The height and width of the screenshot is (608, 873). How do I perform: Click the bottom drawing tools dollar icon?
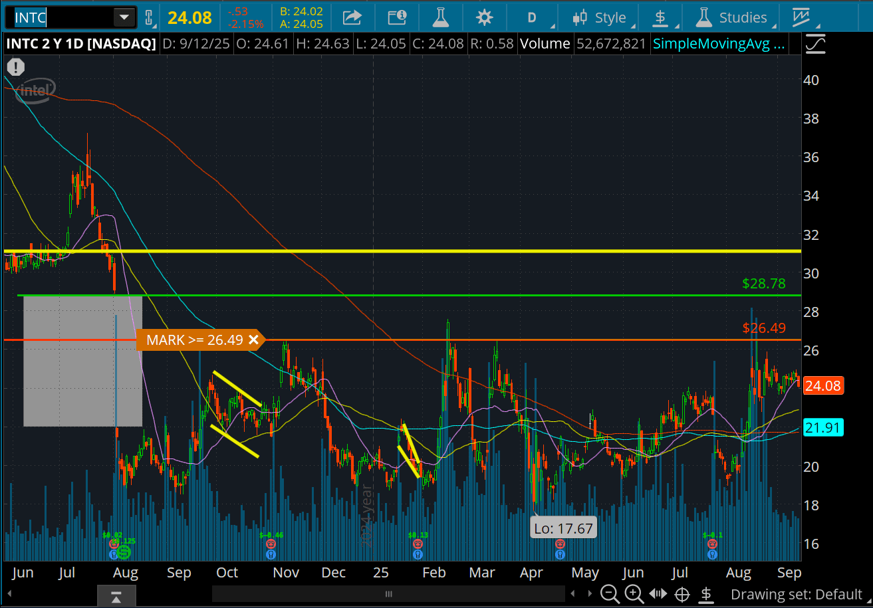707,594
